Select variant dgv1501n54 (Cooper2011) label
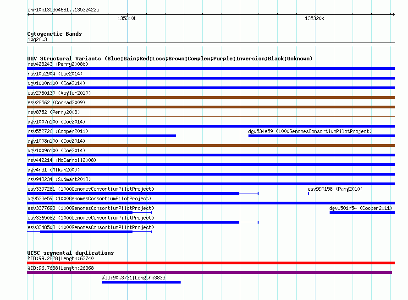The width and height of the screenshot is (408, 300). pyautogui.click(x=361, y=208)
